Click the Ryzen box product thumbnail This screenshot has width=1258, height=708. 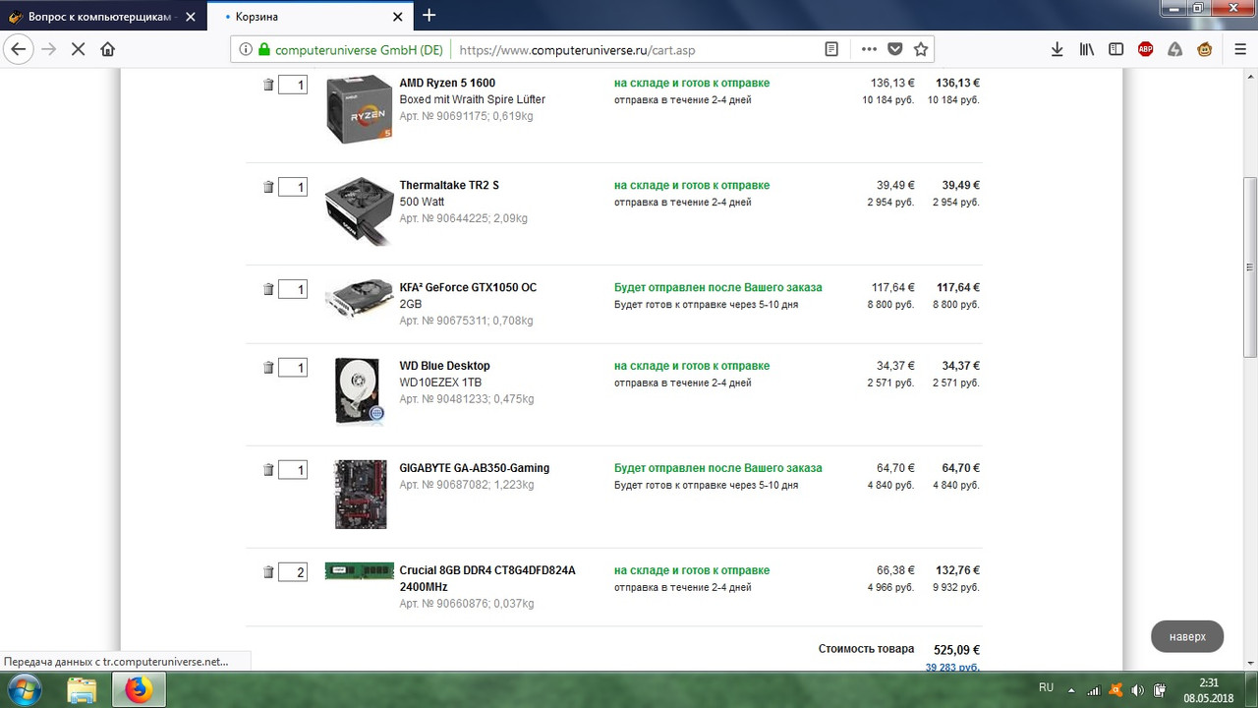tap(360, 109)
